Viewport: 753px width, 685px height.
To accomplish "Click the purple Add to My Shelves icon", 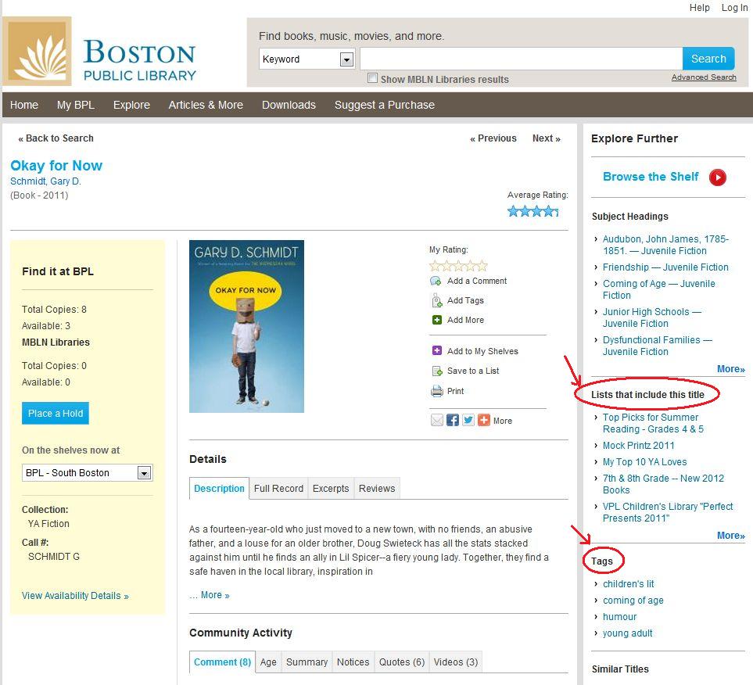I will click(437, 350).
